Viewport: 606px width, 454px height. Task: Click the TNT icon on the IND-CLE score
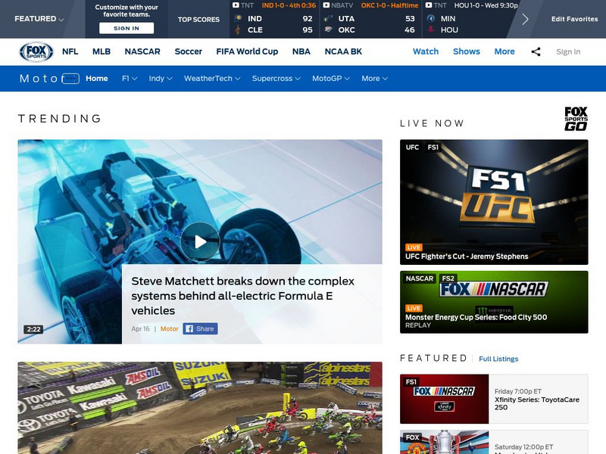(236, 6)
